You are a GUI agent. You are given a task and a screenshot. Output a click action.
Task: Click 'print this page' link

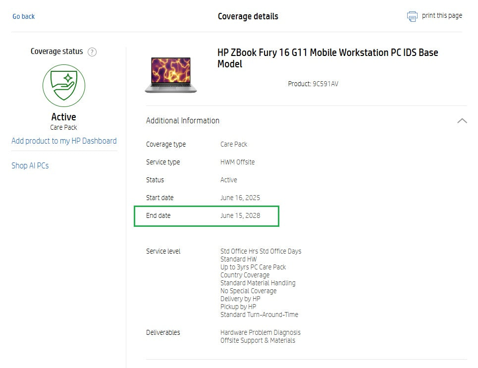442,15
